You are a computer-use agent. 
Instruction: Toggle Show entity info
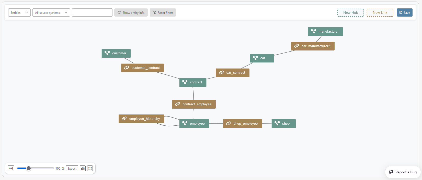tap(131, 12)
